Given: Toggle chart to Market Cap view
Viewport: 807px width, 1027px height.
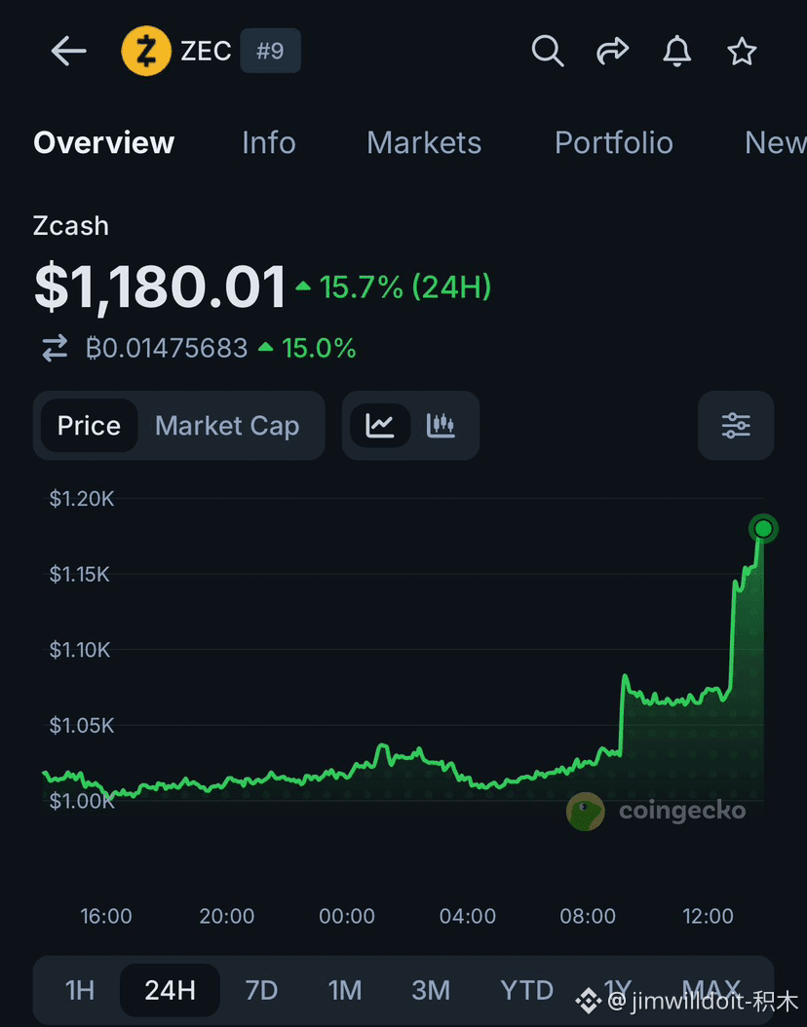Looking at the screenshot, I should tap(227, 426).
